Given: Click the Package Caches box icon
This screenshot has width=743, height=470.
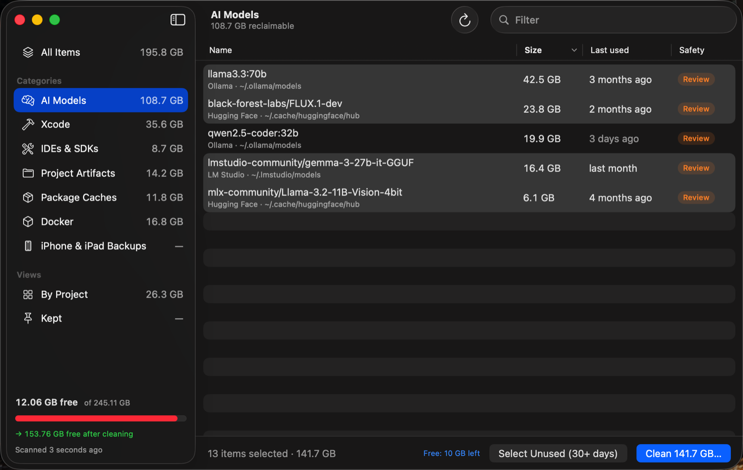Looking at the screenshot, I should (x=28, y=197).
